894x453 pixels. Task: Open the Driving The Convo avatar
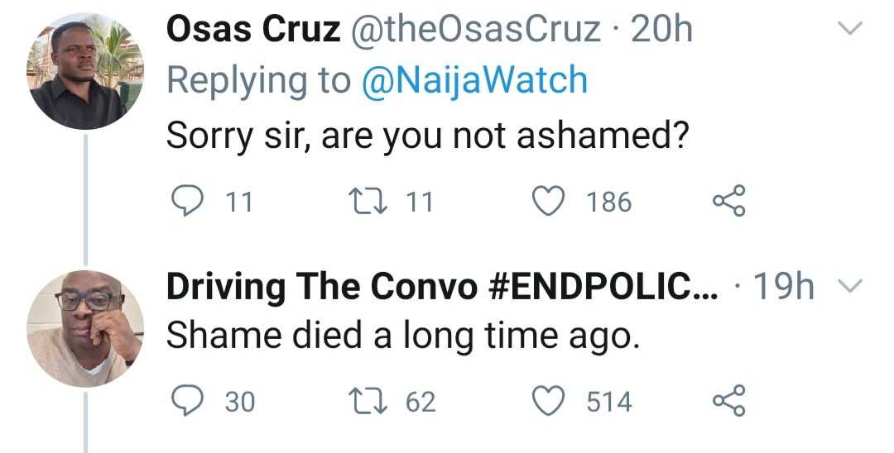(86, 327)
